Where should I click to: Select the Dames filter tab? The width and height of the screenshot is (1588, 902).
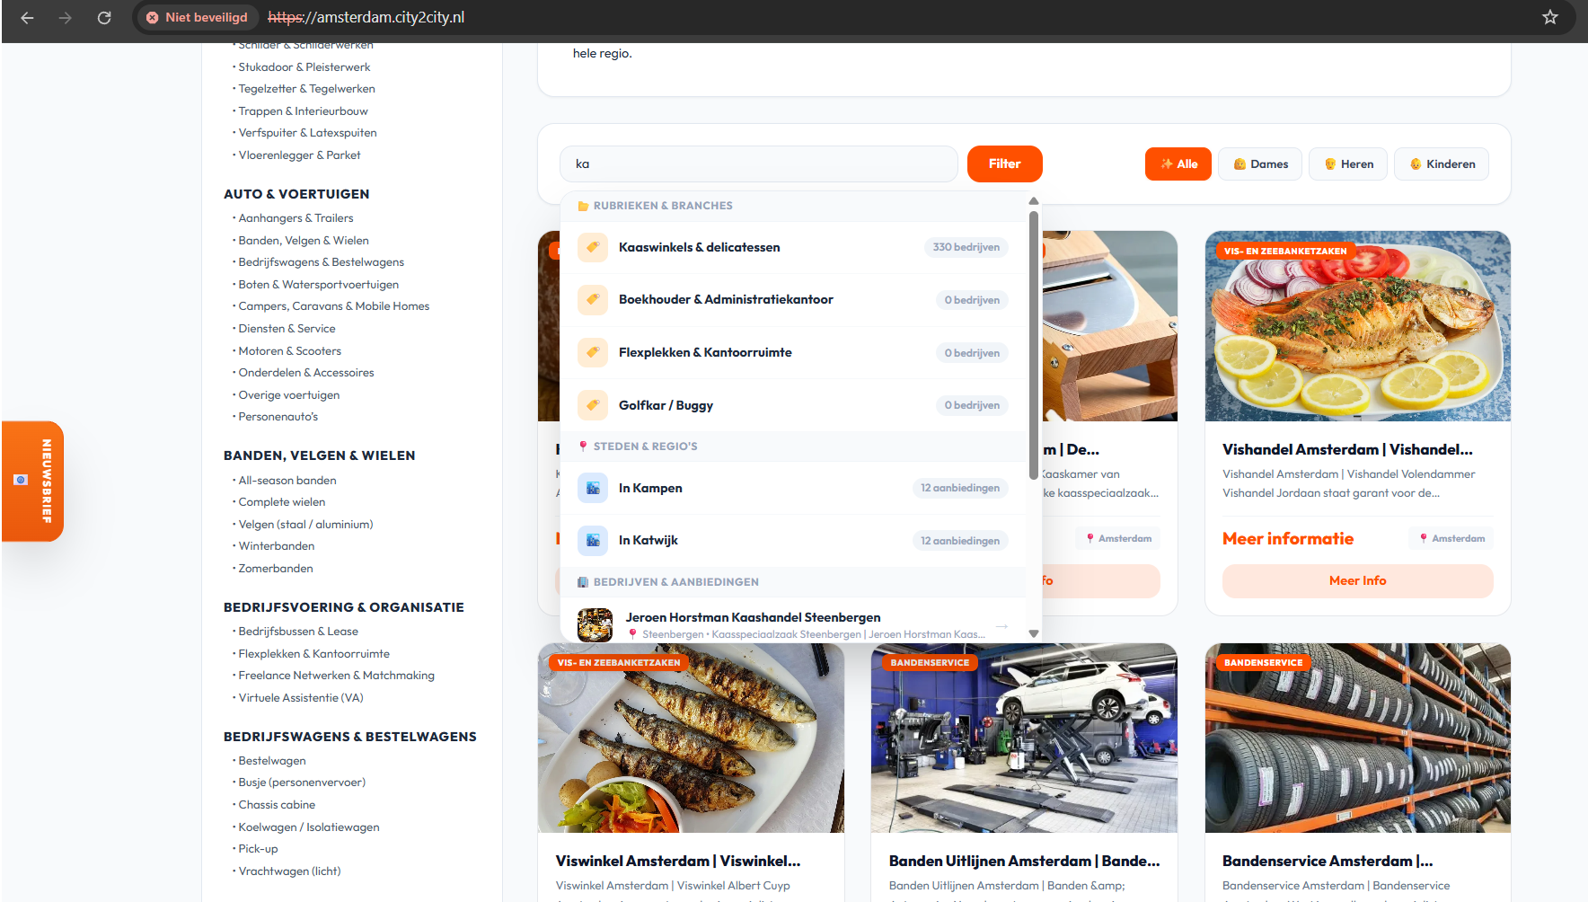pos(1260,164)
